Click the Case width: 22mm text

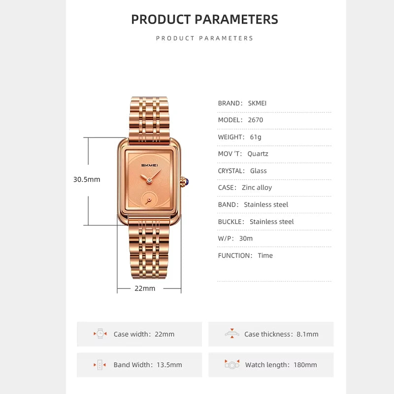coord(144,334)
